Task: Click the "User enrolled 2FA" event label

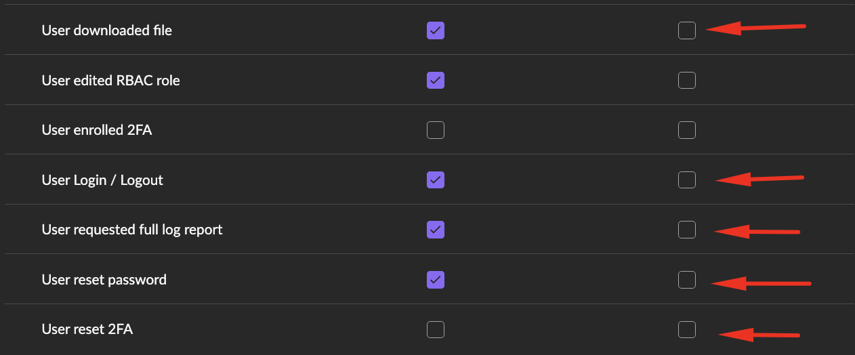Action: tap(97, 130)
